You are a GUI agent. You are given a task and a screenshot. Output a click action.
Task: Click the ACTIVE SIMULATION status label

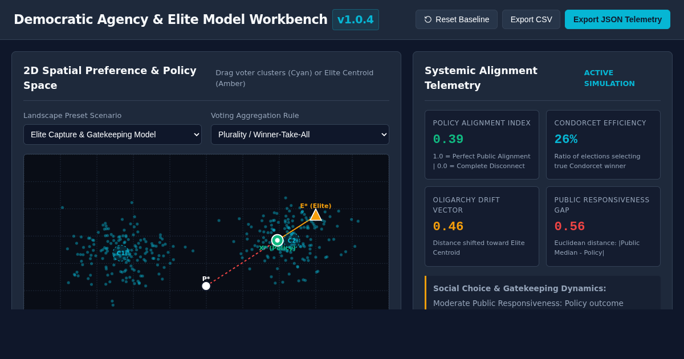(609, 78)
